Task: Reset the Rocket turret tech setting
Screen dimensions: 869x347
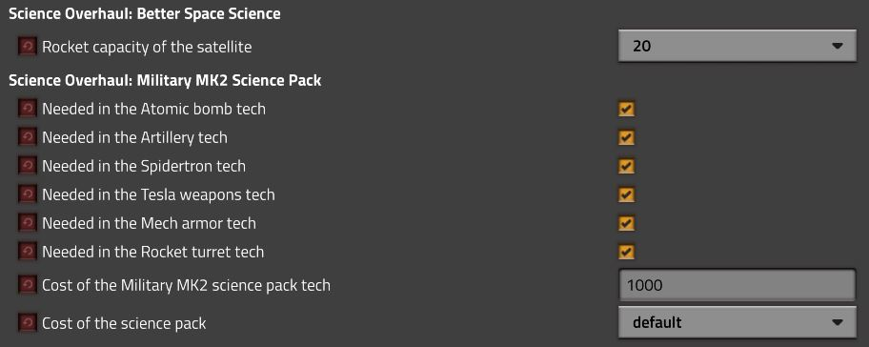Action: (x=27, y=251)
